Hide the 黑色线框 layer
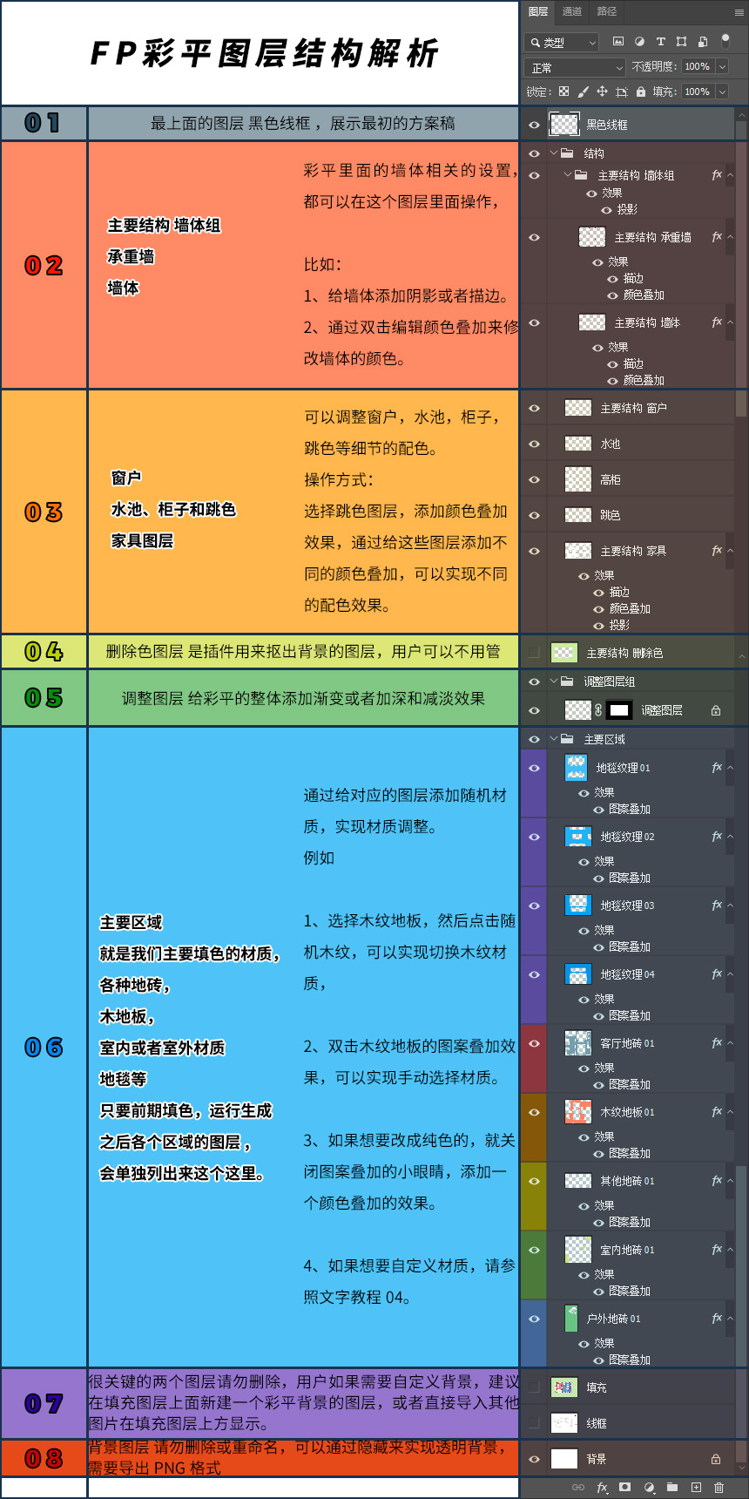This screenshot has width=749, height=1499. tap(534, 125)
